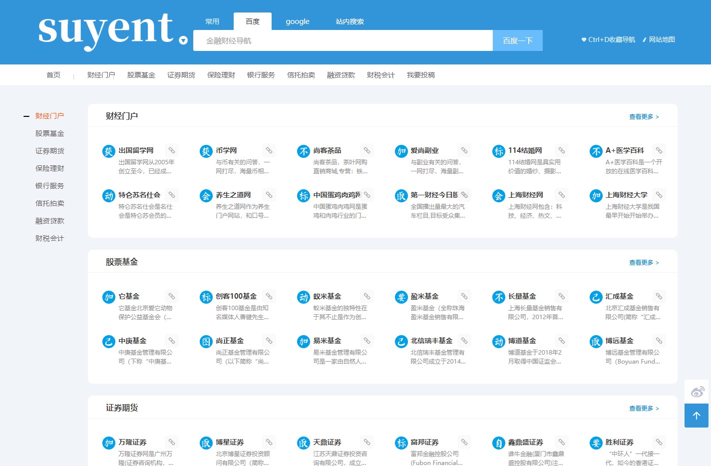Screen dimensions: 711x466
Task: Click the 特仑苏名仕会 round site icon
Action: pyautogui.click(x=108, y=196)
